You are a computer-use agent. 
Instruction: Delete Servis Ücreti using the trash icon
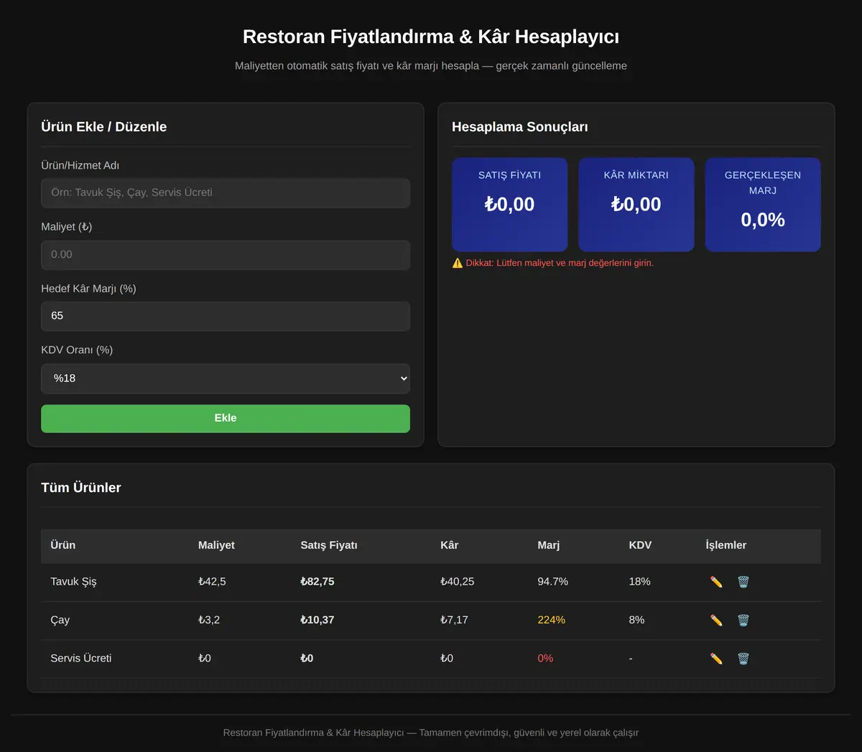point(743,658)
